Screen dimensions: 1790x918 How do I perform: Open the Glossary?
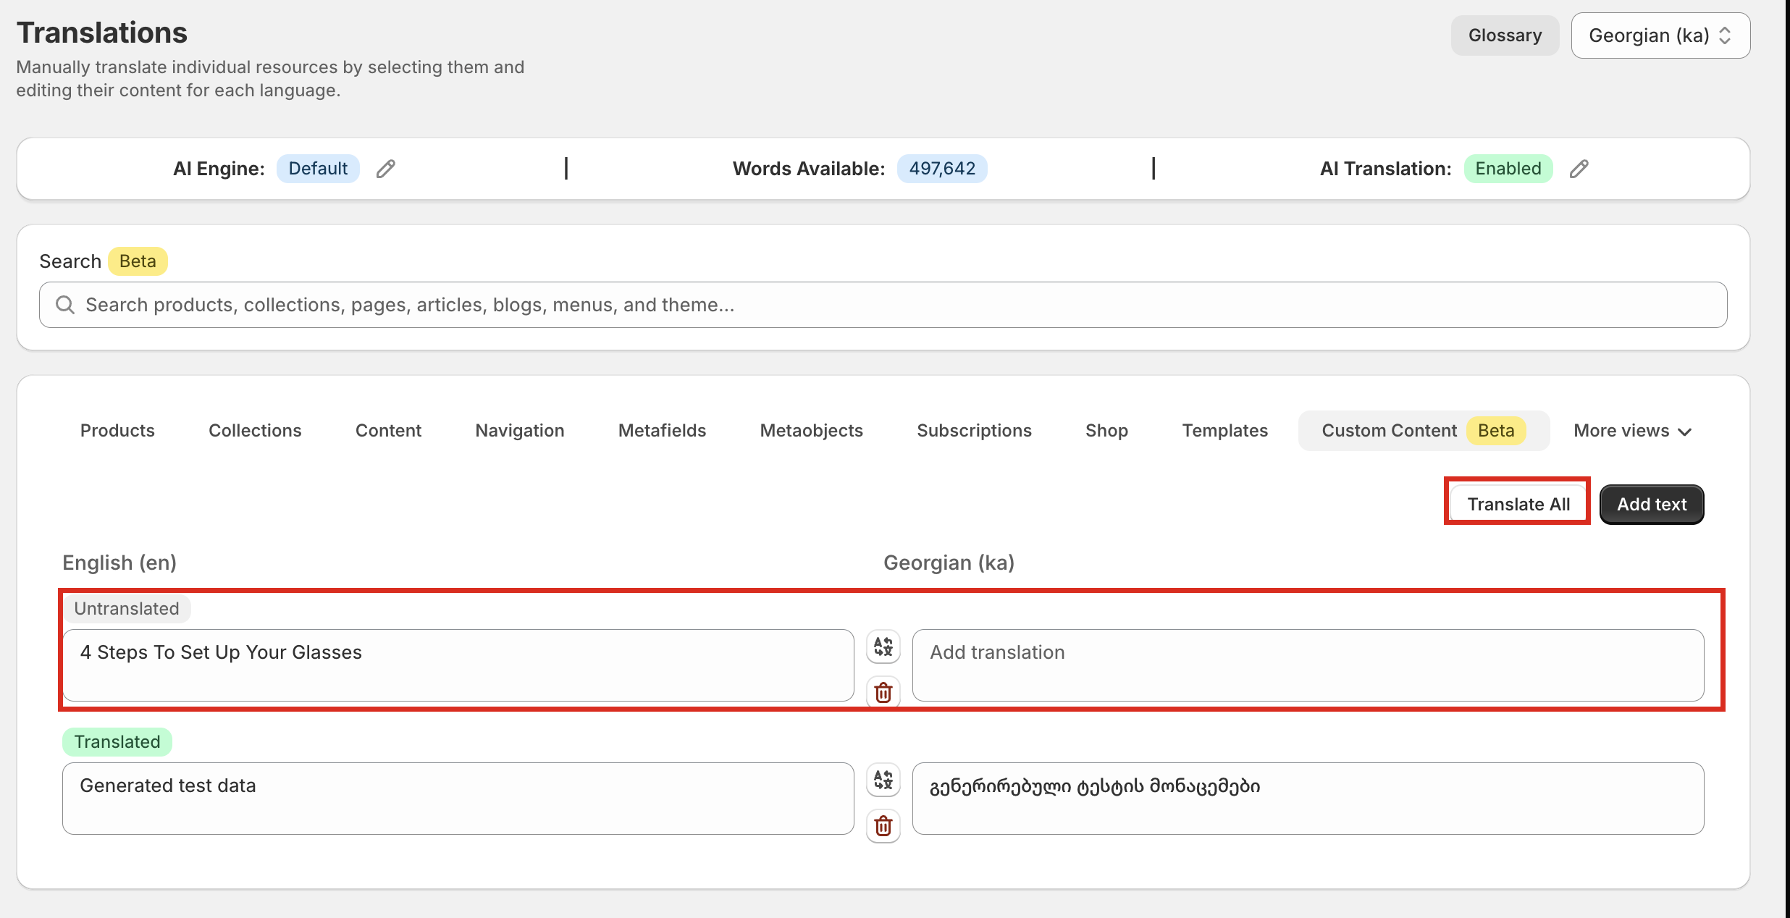coord(1505,35)
